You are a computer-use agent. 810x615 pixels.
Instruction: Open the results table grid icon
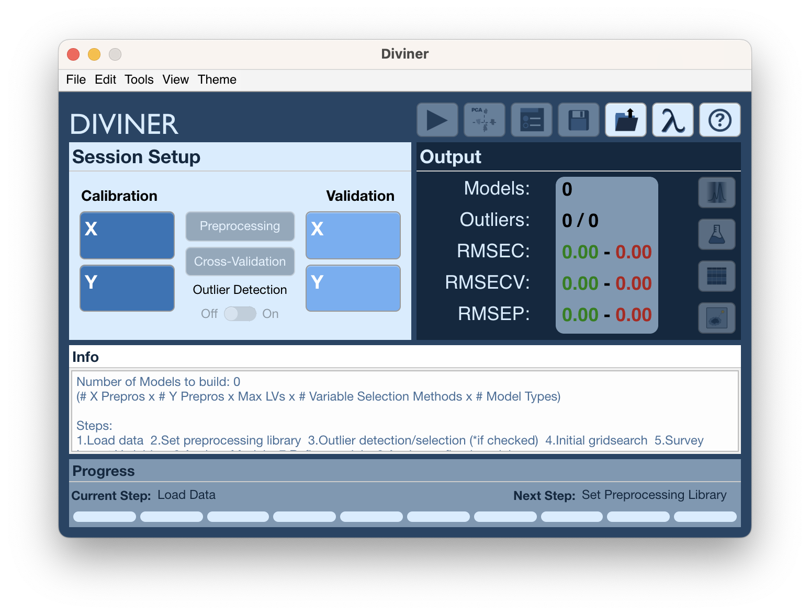[x=717, y=276]
